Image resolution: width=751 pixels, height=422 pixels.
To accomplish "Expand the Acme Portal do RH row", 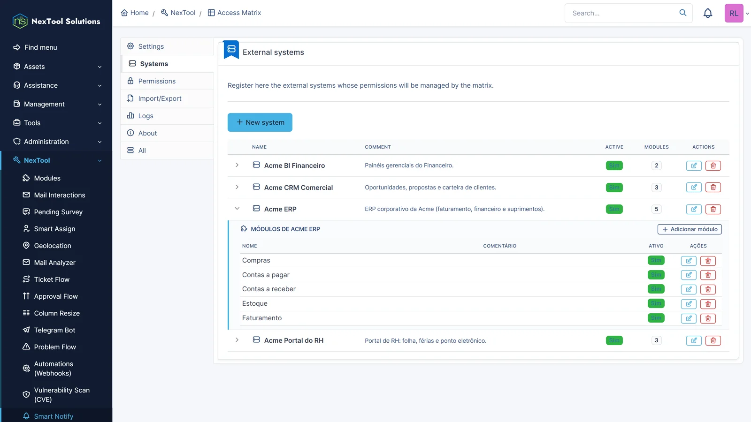I will tap(237, 340).
